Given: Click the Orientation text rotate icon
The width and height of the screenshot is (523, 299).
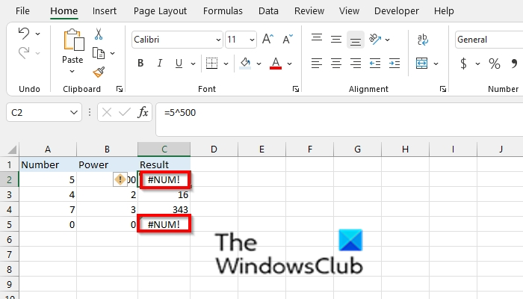Looking at the screenshot, I should click(x=375, y=40).
